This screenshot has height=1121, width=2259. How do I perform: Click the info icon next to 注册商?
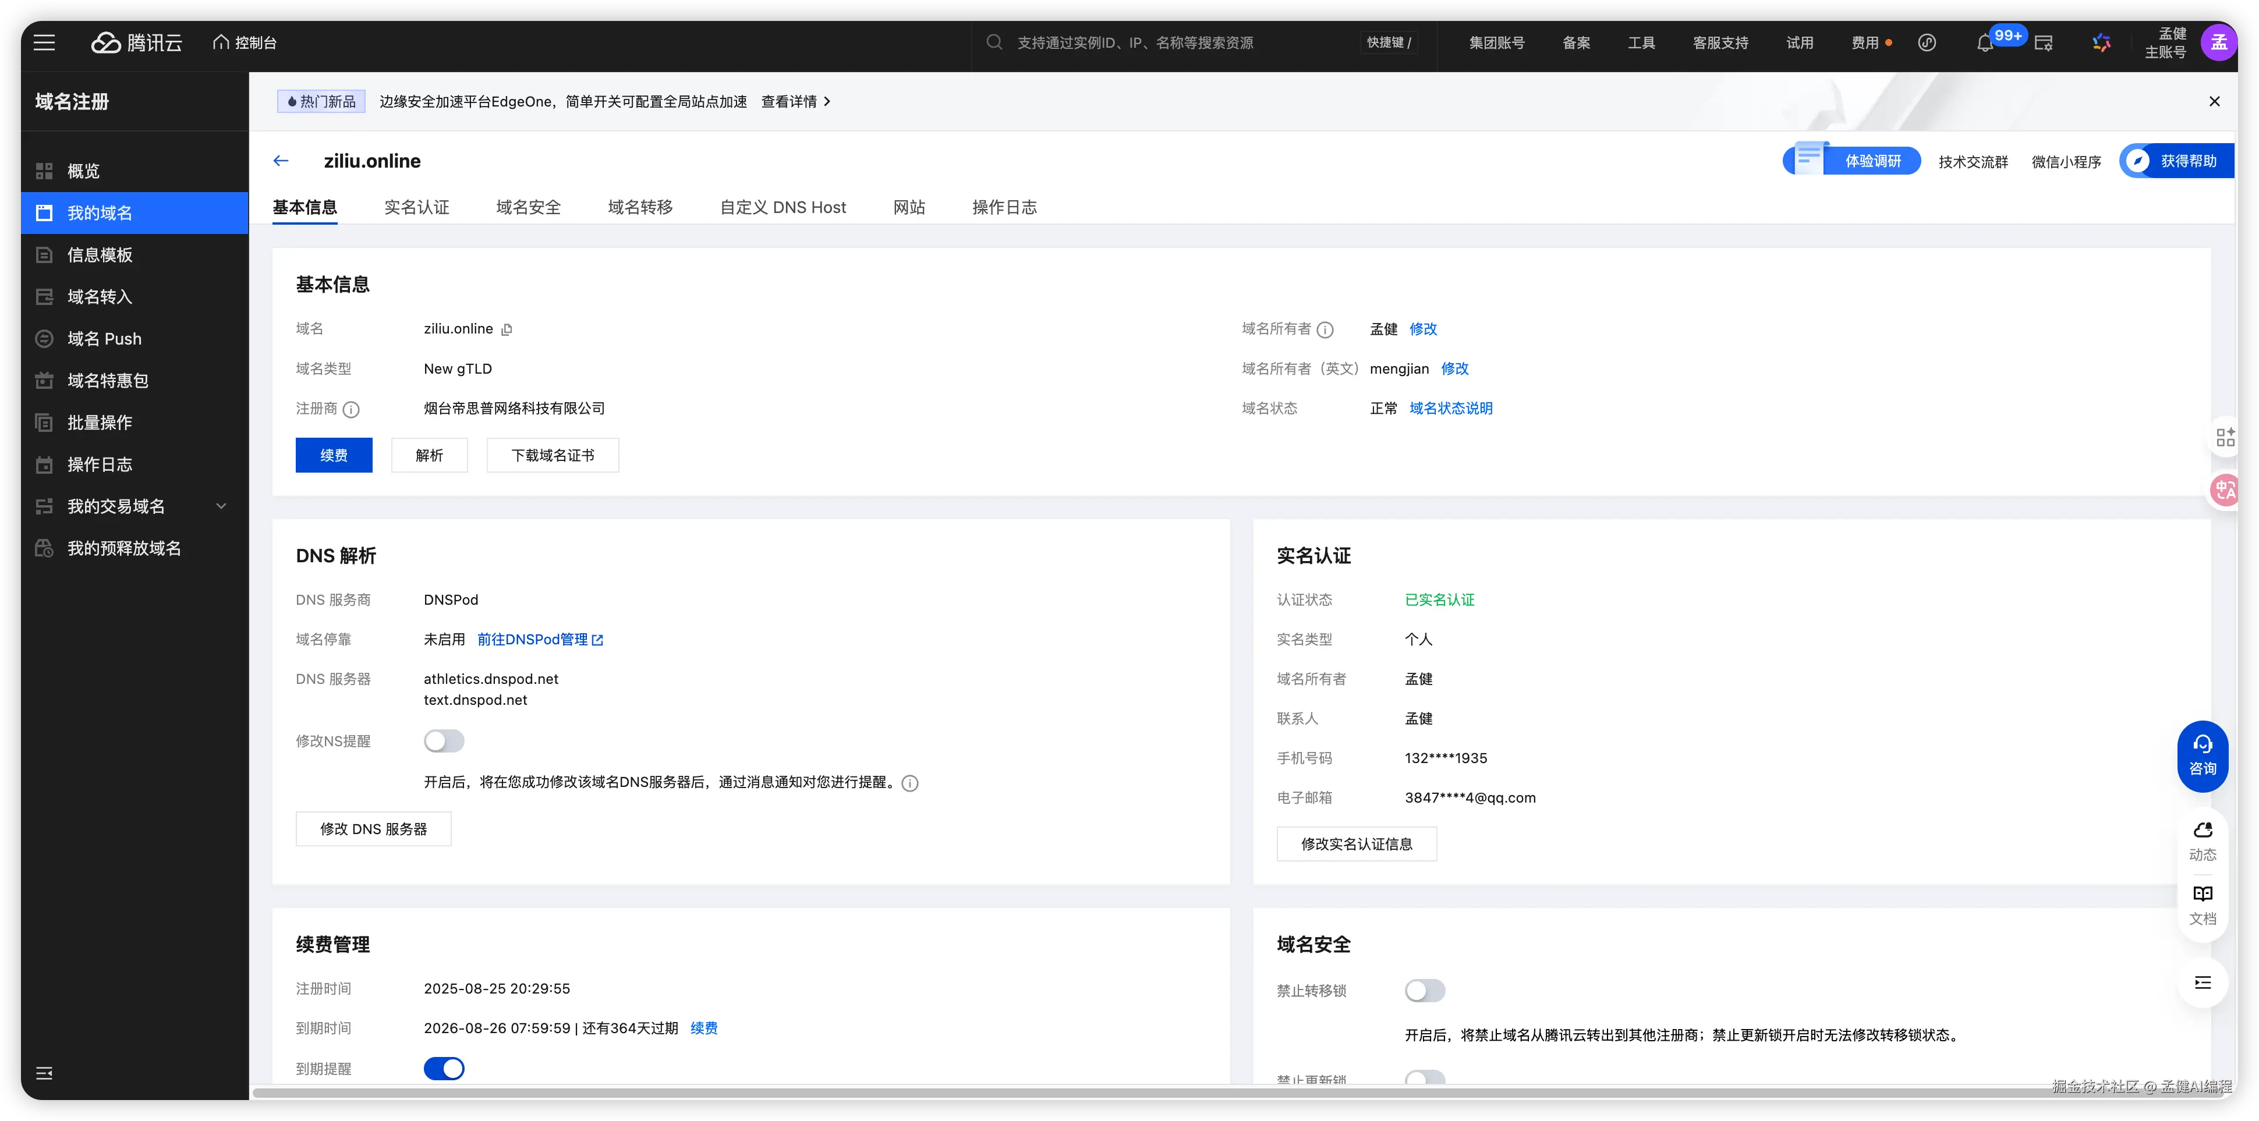[350, 409]
